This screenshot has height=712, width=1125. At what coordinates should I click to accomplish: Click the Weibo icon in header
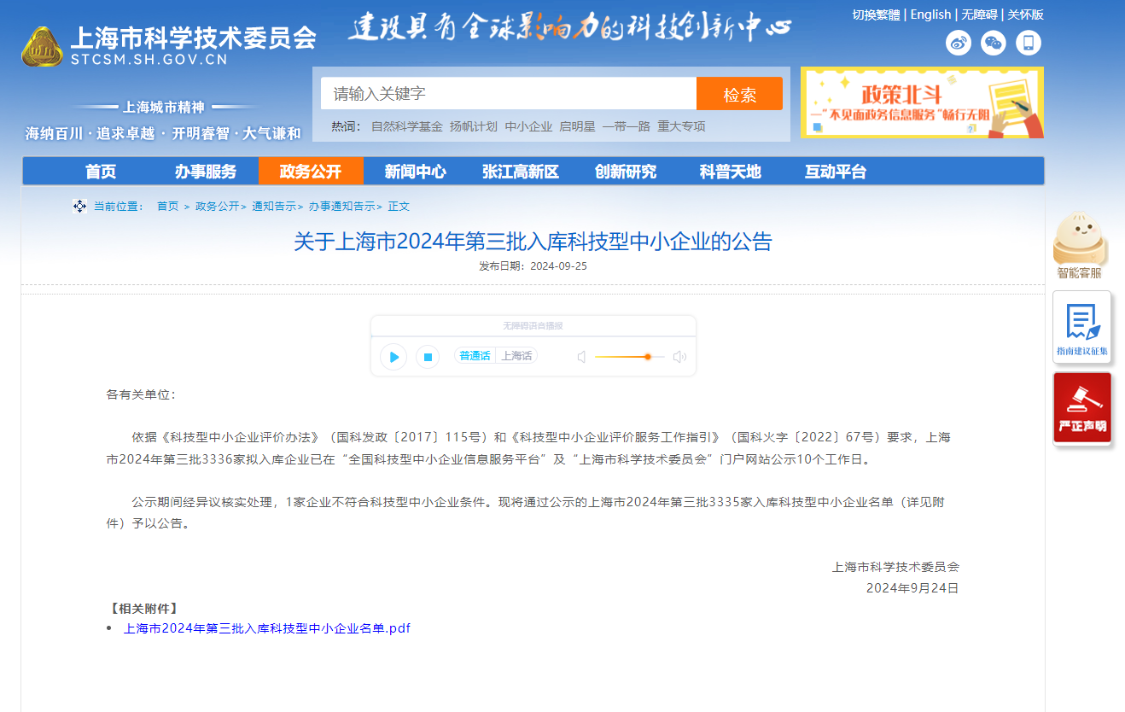[959, 43]
